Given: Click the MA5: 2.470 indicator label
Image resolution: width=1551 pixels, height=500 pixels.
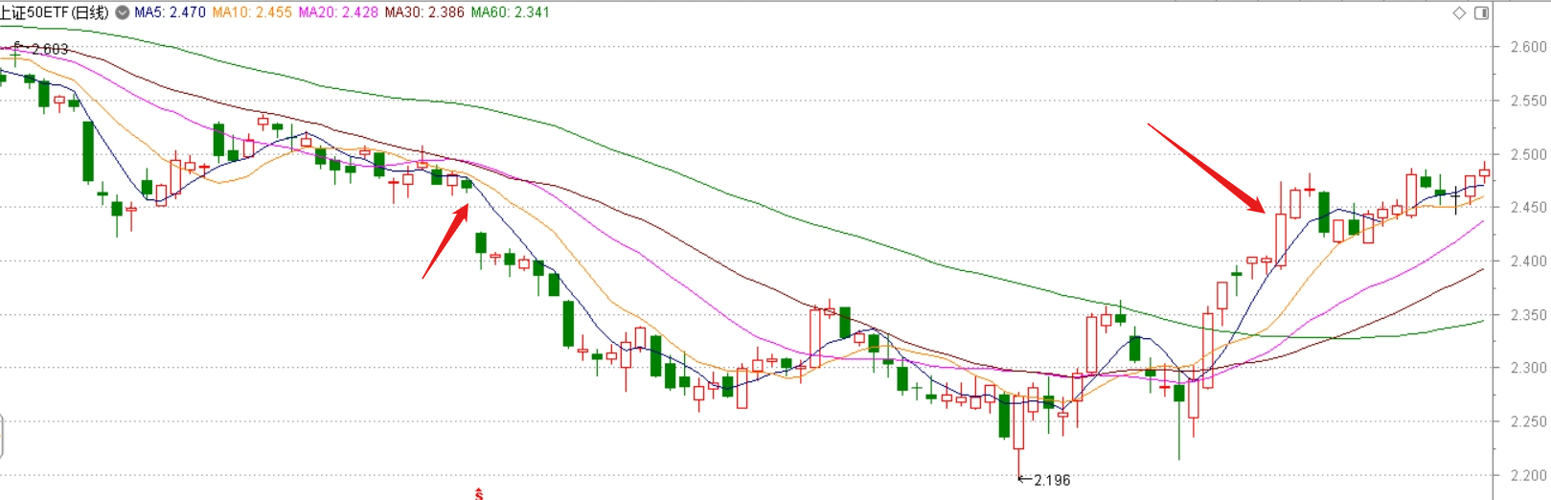Looking at the screenshot, I should point(170,12).
